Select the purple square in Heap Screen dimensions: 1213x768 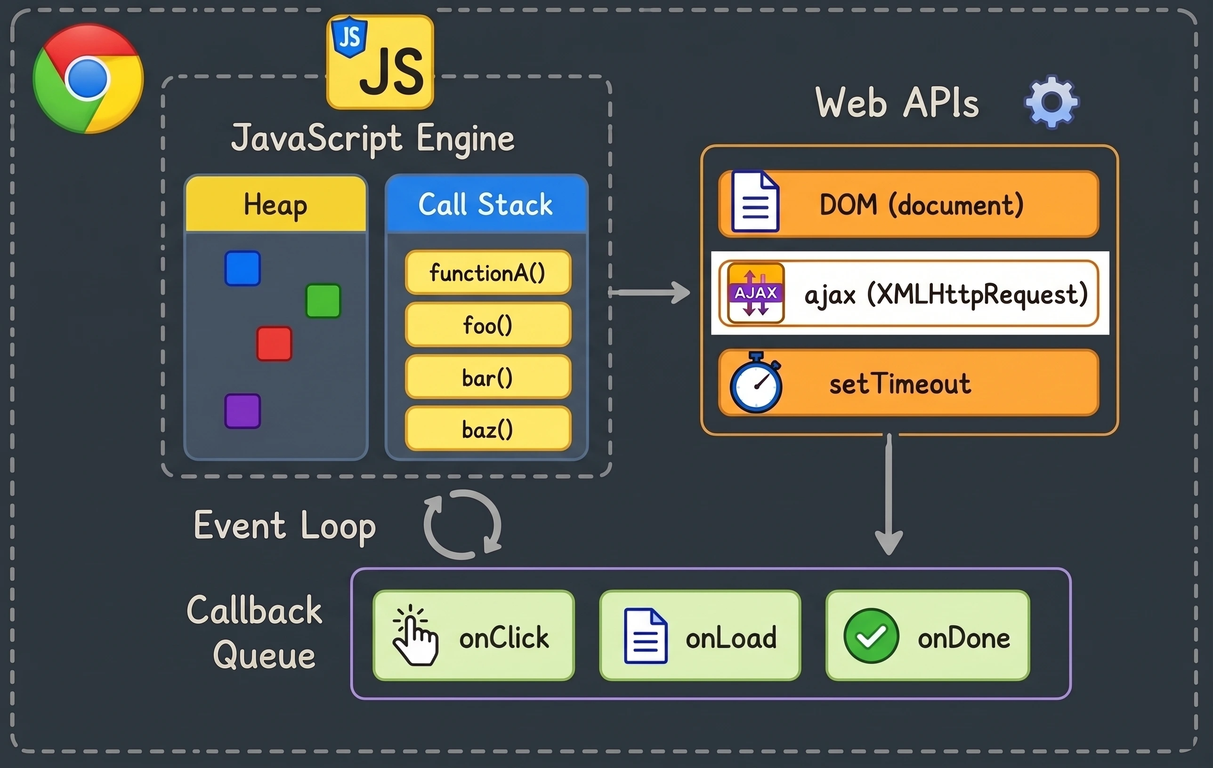[x=243, y=411]
